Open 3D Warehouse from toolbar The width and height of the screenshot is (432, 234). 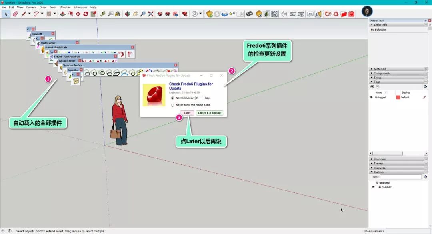point(160,14)
